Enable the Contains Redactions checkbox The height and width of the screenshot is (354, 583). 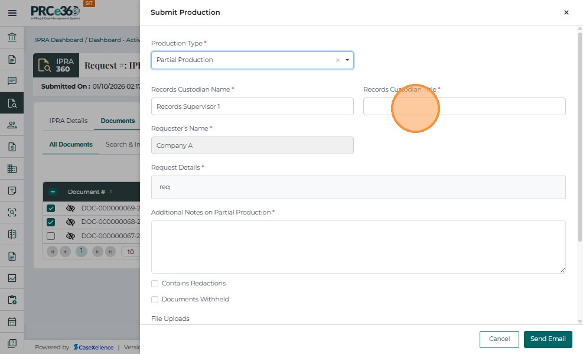pyautogui.click(x=155, y=284)
